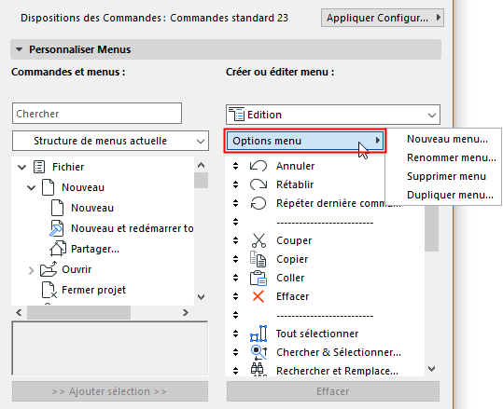Click the Nouveau submenu page icon

click(48, 187)
